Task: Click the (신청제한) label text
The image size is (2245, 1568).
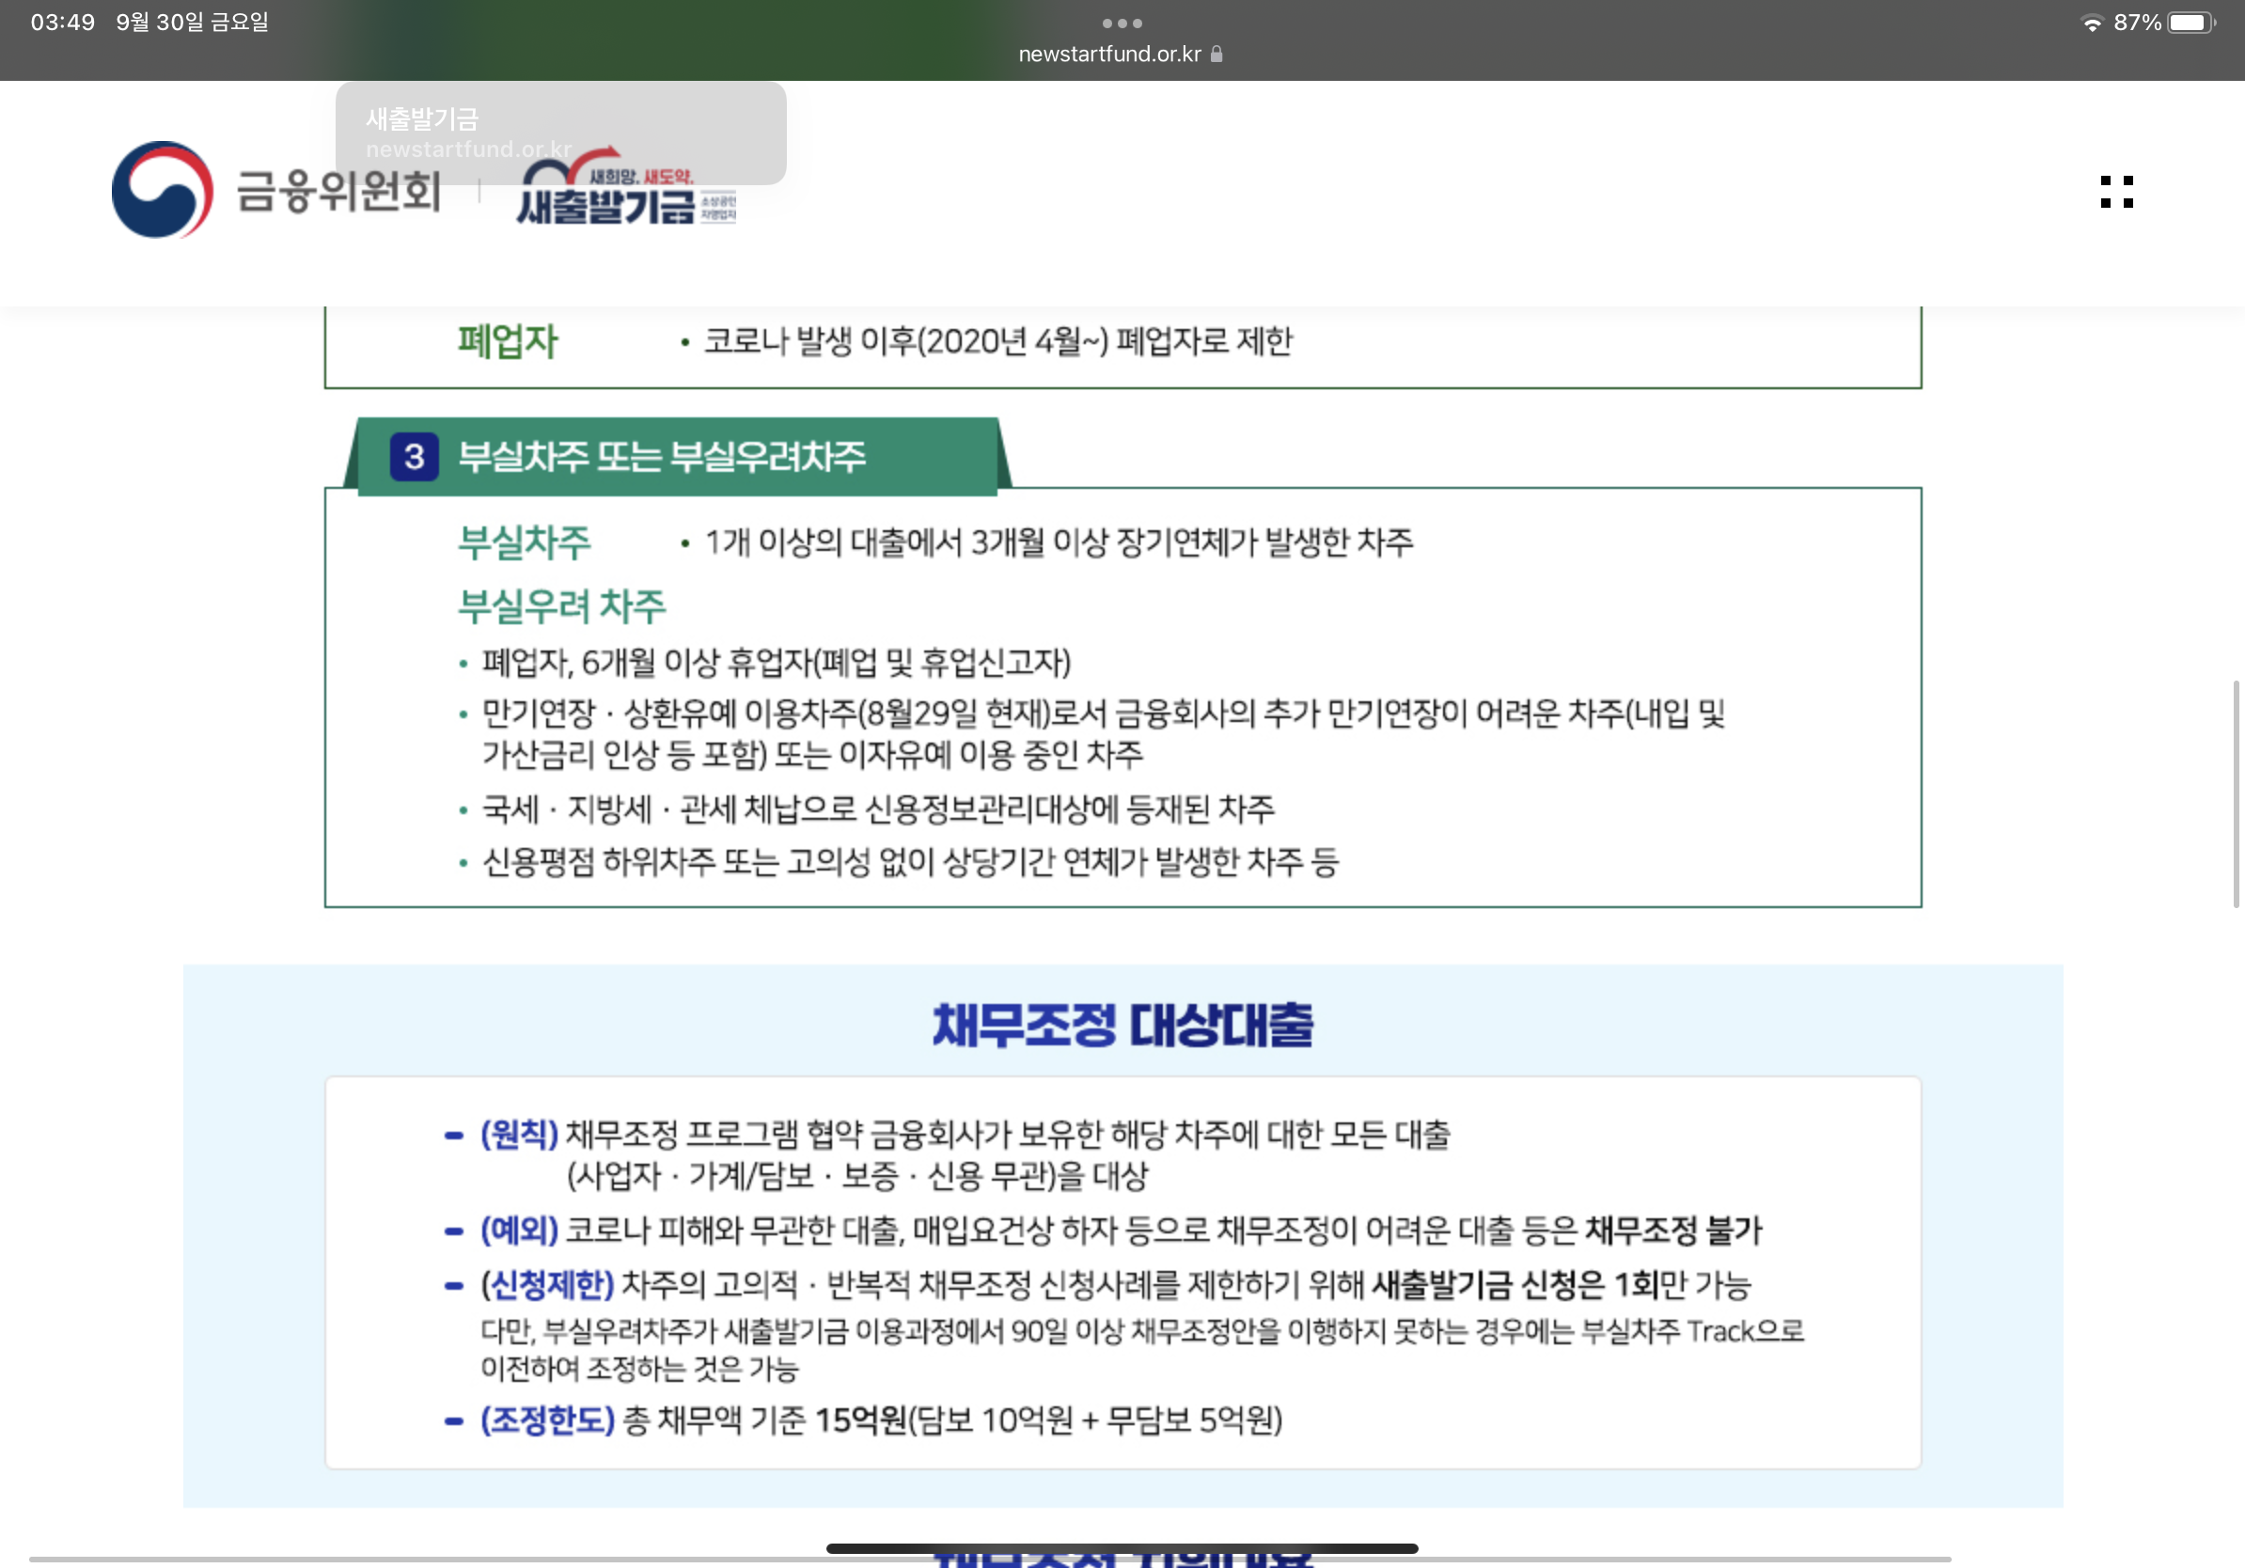Action: (x=546, y=1284)
